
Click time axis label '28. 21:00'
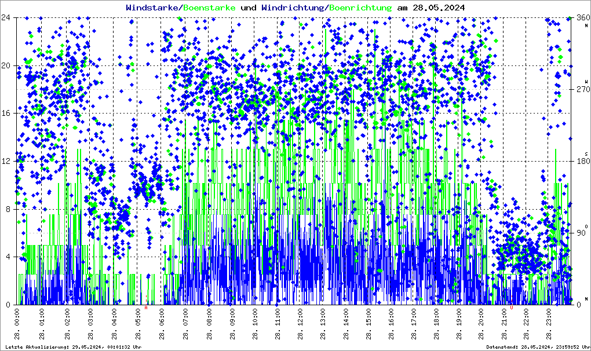click(x=504, y=324)
